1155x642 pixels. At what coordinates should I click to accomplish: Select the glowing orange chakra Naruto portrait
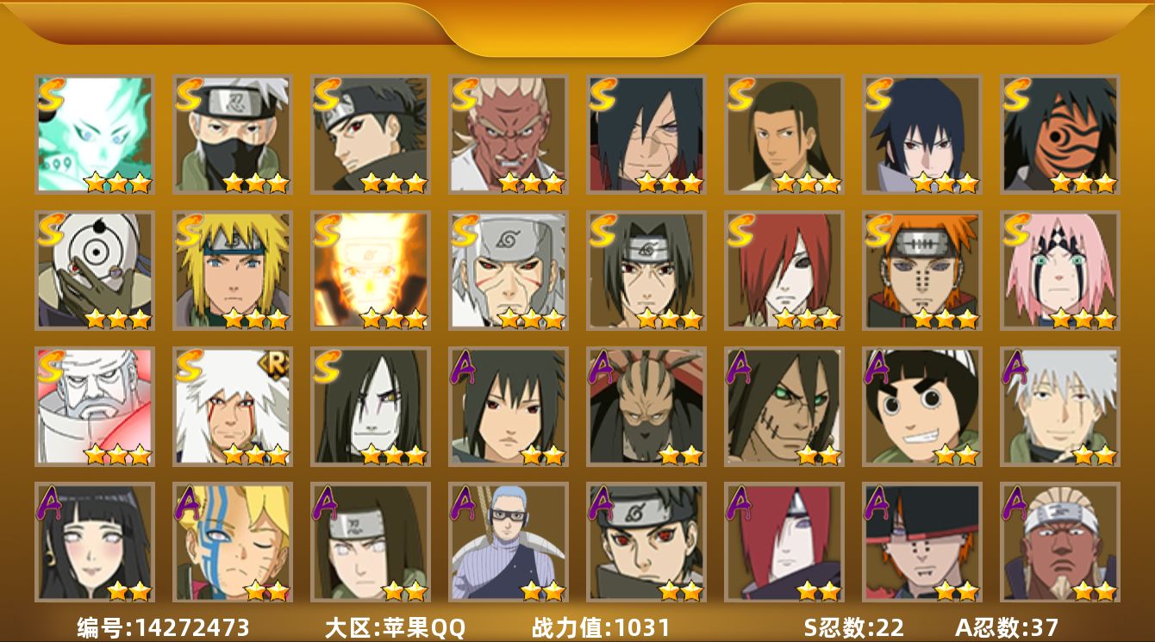pyautogui.click(x=371, y=271)
